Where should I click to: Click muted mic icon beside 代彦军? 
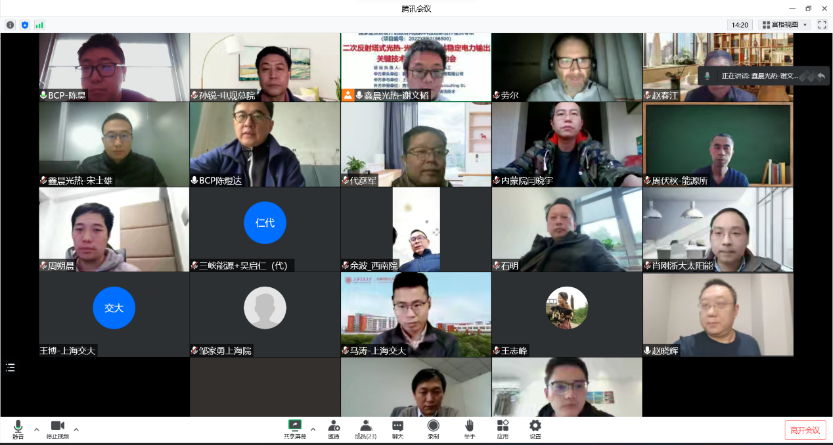pyautogui.click(x=346, y=180)
